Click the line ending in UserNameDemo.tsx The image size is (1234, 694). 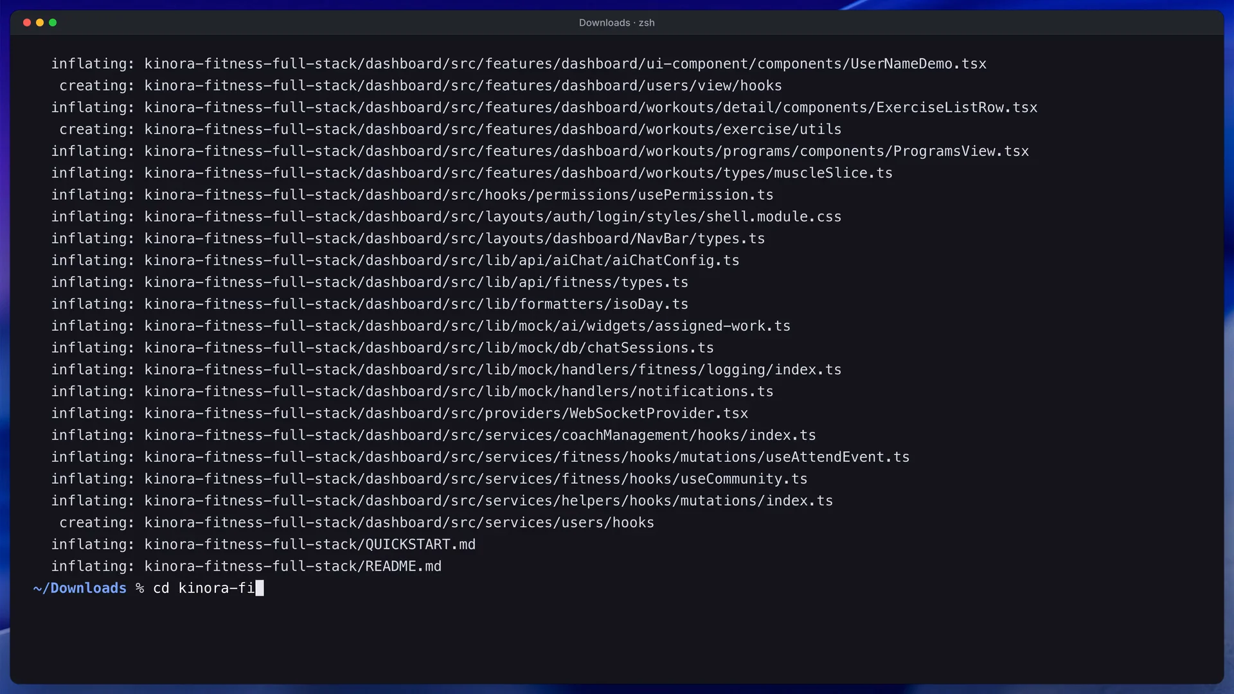519,64
